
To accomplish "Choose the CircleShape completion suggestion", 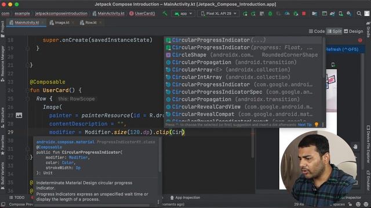I will (x=243, y=55).
